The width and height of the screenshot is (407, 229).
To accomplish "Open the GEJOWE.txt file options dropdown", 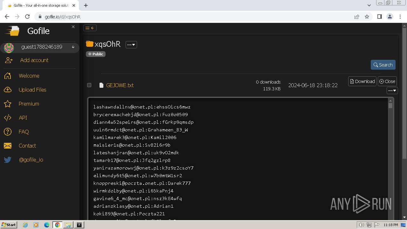I will 392,91.
